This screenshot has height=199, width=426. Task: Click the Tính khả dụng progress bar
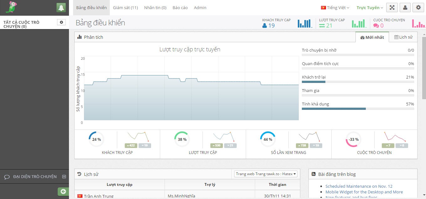coord(358,109)
